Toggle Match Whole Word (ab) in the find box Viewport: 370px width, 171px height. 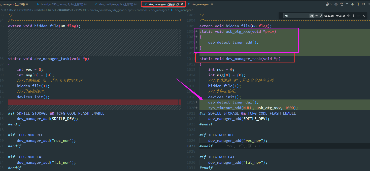[x=316, y=16]
